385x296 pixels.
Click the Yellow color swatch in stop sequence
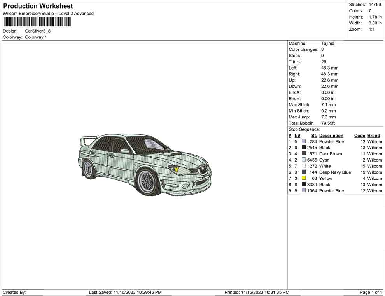coord(304,178)
